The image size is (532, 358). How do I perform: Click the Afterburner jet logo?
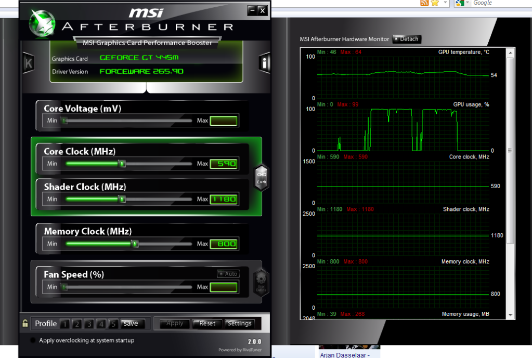(x=42, y=23)
